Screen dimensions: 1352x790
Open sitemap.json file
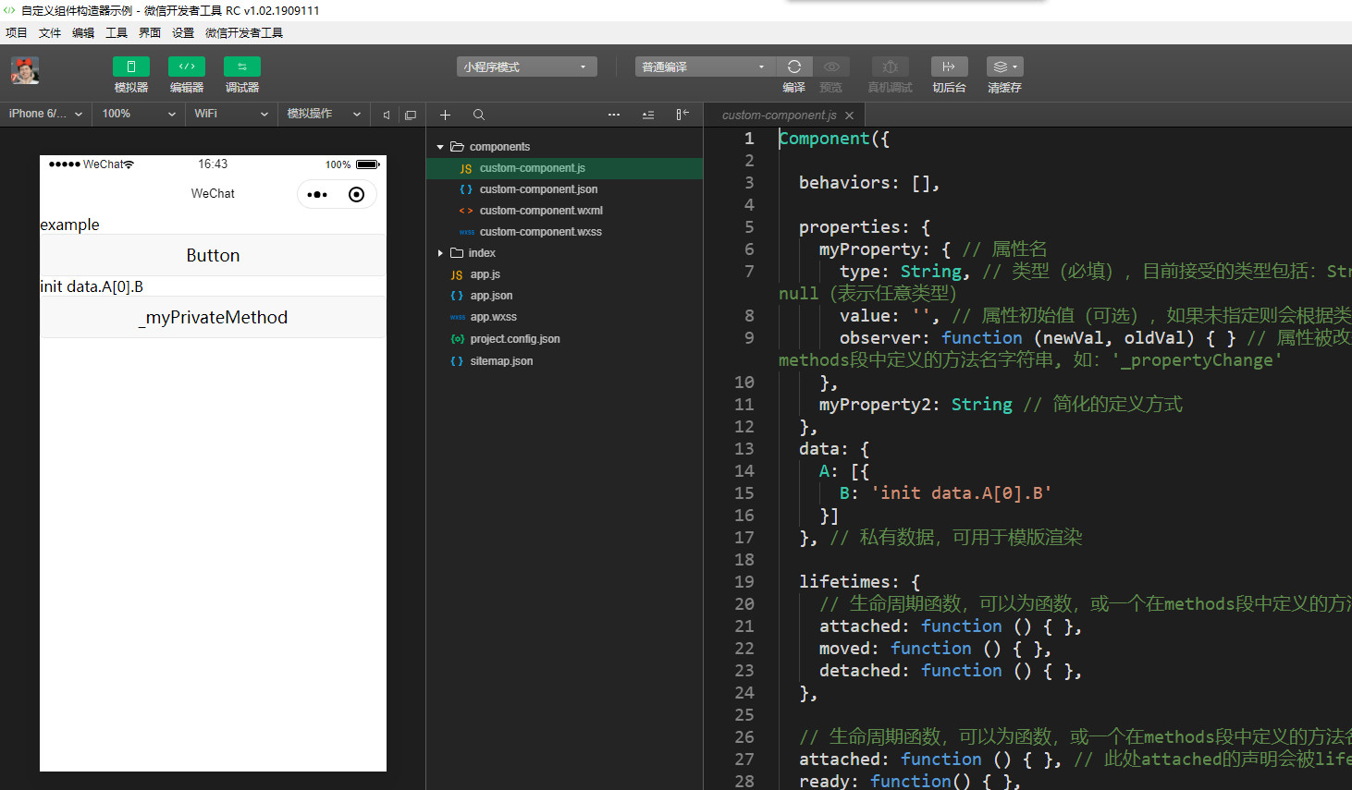point(564,361)
